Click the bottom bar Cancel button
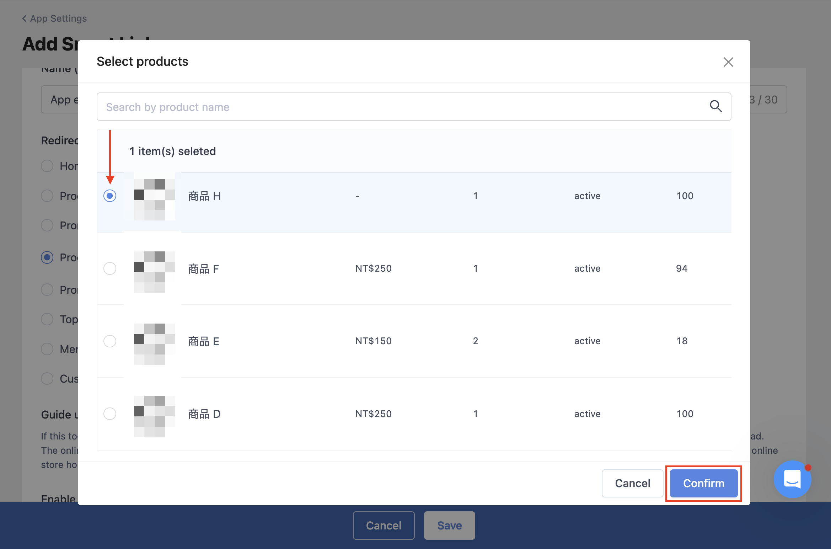Image resolution: width=831 pixels, height=549 pixels. tap(384, 525)
